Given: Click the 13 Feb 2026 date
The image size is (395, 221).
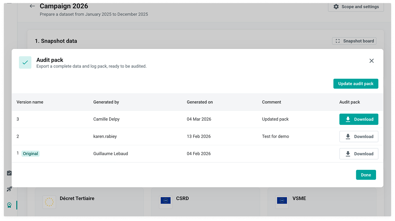Looking at the screenshot, I should tap(199, 136).
